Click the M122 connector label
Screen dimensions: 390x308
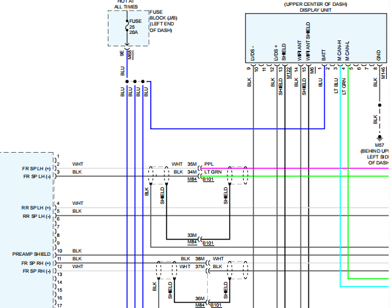point(289,73)
